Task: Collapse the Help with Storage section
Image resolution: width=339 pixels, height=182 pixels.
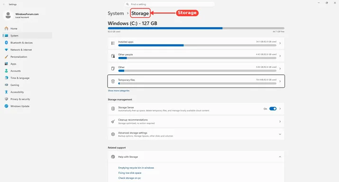Action: [280, 157]
